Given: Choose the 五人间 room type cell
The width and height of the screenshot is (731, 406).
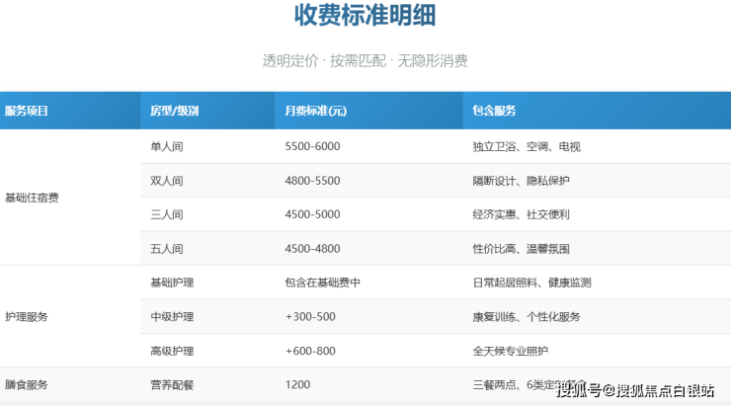Looking at the screenshot, I should (x=165, y=249).
